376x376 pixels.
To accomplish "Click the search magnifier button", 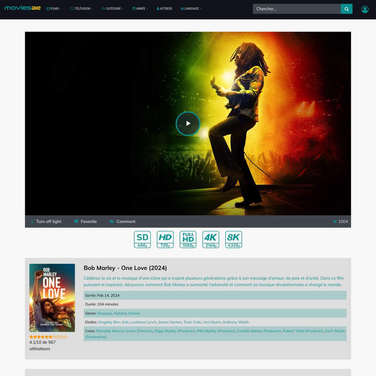I will [x=347, y=9].
